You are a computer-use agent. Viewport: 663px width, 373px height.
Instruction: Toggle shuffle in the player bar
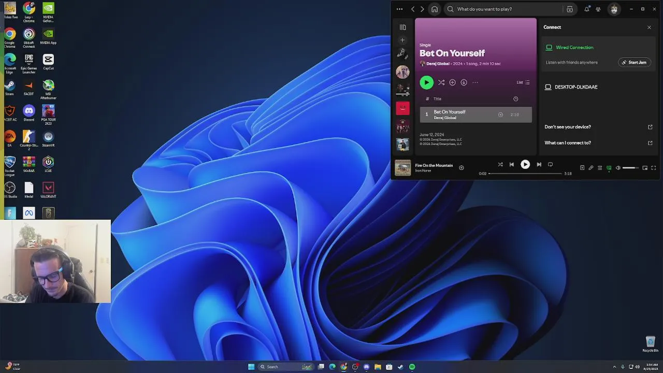tap(500, 164)
